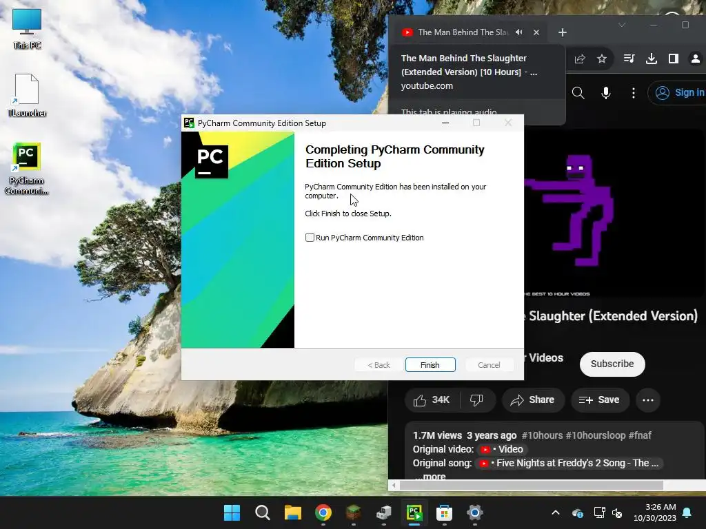Click the muted volume tray icon

tap(617, 512)
